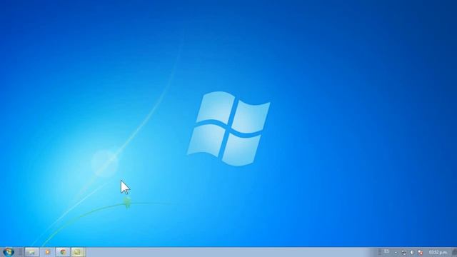Click the Show desktop button
457x257 pixels.
[454, 252]
